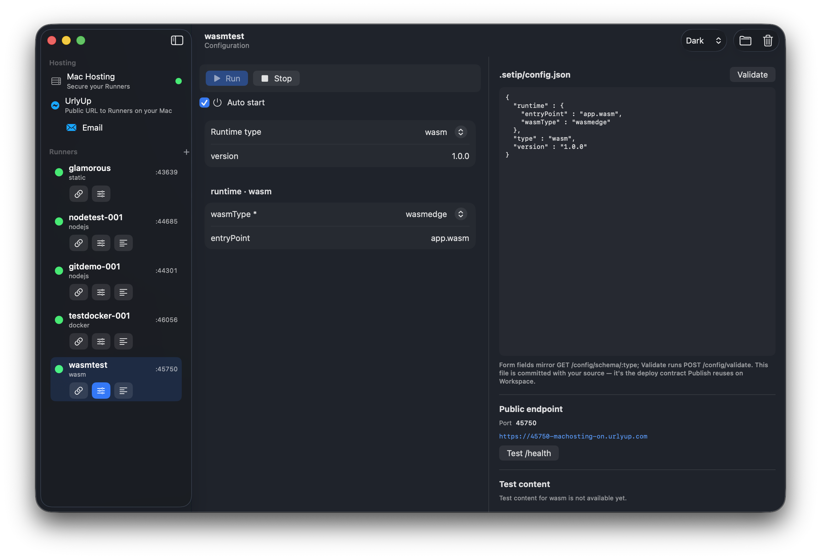Open logs icon for gitdemo-001
This screenshot has height=559, width=821.
[123, 292]
